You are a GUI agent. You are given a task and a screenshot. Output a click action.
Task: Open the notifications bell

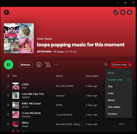point(116,12)
